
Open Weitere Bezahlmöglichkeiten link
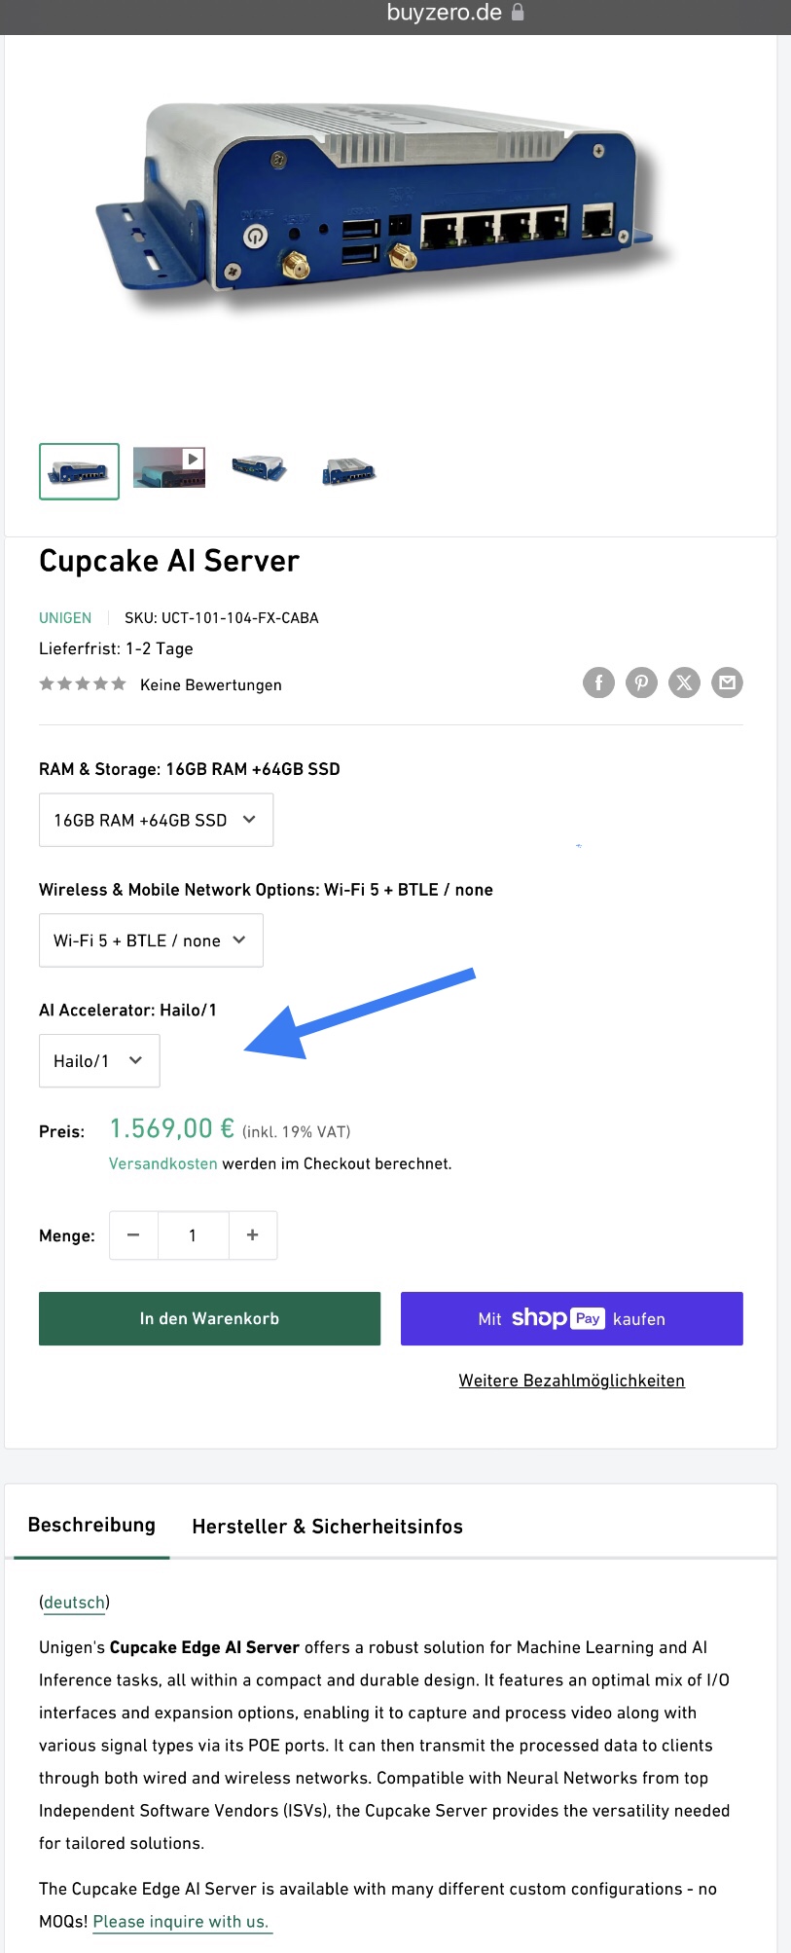(571, 1381)
